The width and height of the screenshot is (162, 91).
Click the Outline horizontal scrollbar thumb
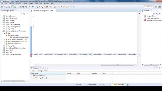pos(151,65)
